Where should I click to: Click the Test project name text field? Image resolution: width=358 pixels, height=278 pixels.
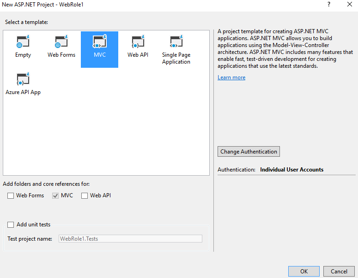(130, 239)
